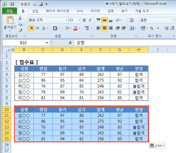
Task: Click the Merge and Center icon
Action: (x=132, y=28)
